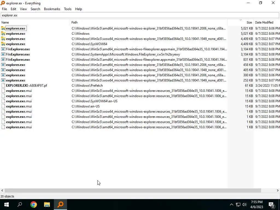Sort results by the Path column header
Image resolution: width=280 pixels, height=210 pixels.
148,22
